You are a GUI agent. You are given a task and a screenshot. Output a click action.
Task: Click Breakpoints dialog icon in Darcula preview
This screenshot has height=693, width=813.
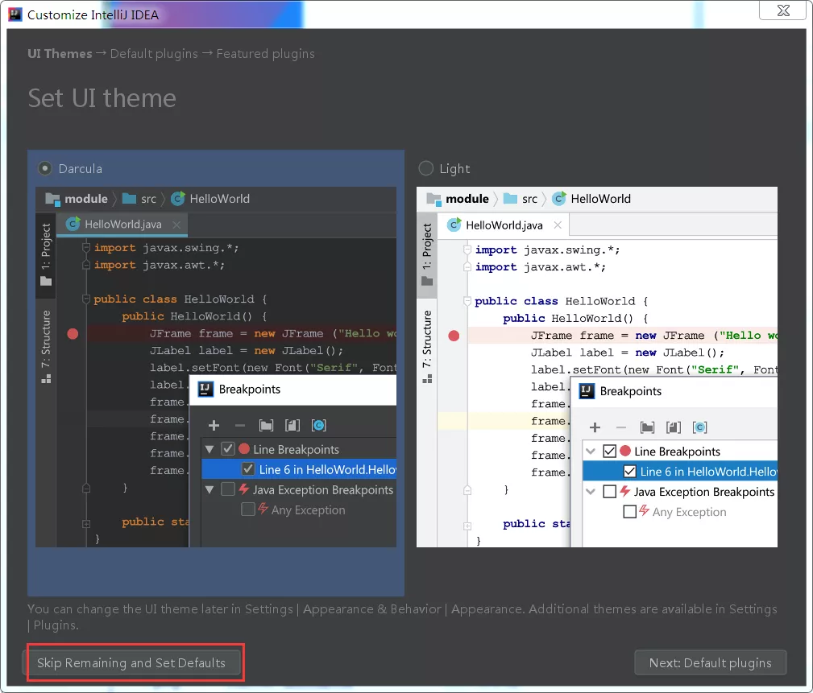pyautogui.click(x=205, y=390)
